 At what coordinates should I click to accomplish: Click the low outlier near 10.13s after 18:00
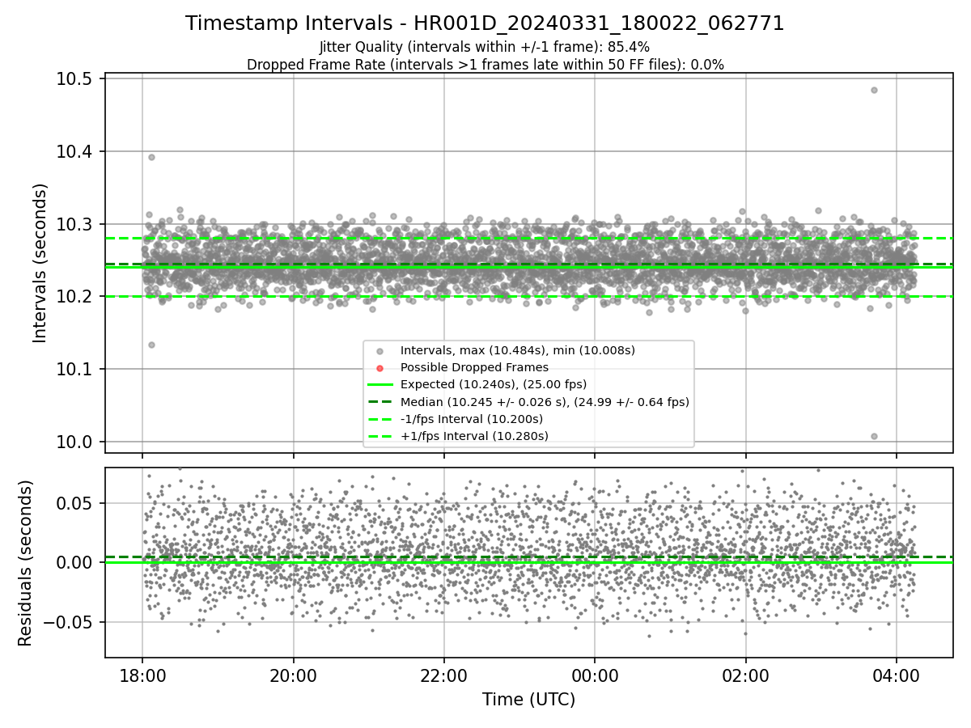[x=151, y=345]
